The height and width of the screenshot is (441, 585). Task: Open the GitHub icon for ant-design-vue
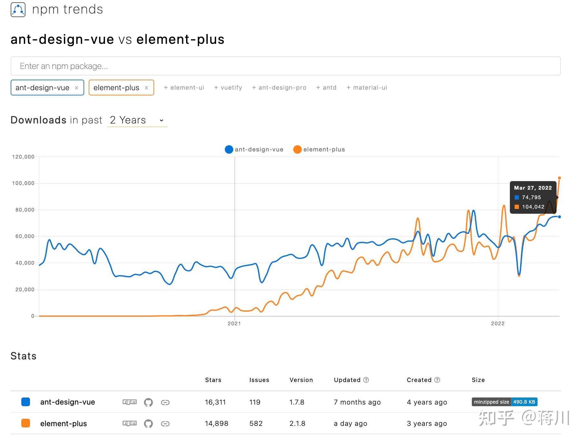pos(149,402)
